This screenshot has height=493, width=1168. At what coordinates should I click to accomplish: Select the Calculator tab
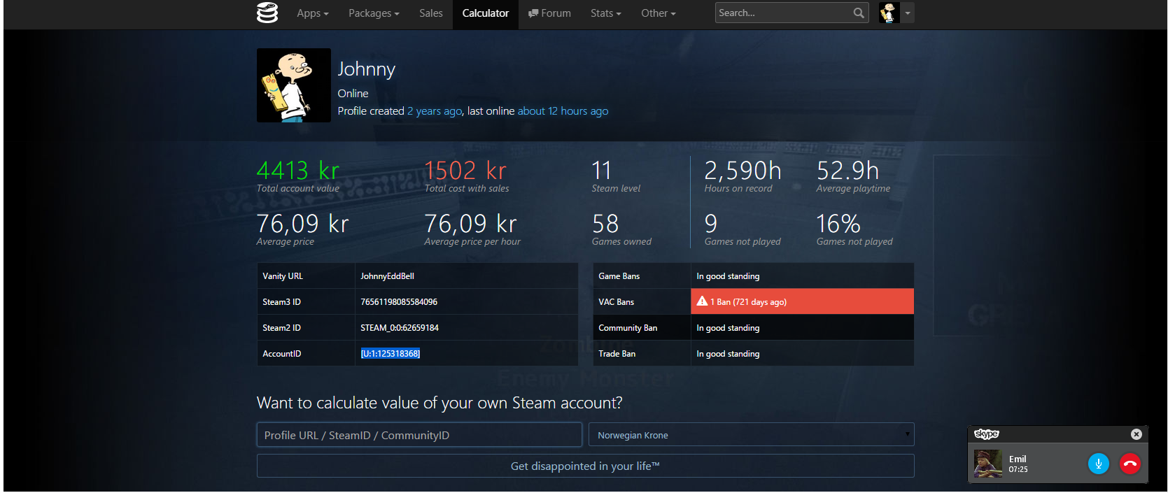[x=486, y=13]
